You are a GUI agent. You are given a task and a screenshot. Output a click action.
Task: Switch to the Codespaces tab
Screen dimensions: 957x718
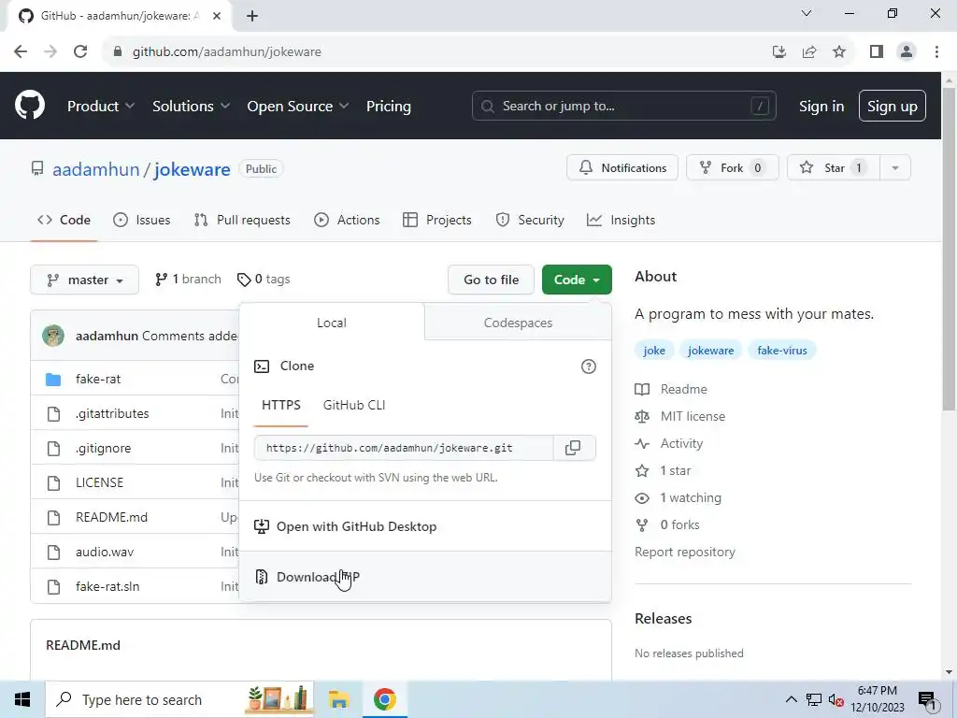click(518, 323)
